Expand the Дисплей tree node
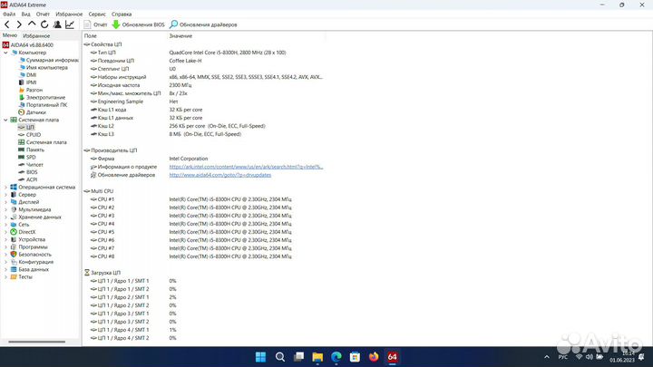Image resolution: width=653 pixels, height=367 pixels. pyautogui.click(x=5, y=202)
